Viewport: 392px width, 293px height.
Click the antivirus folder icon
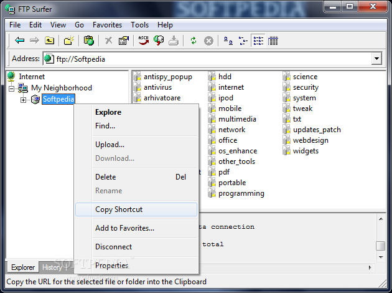point(138,87)
